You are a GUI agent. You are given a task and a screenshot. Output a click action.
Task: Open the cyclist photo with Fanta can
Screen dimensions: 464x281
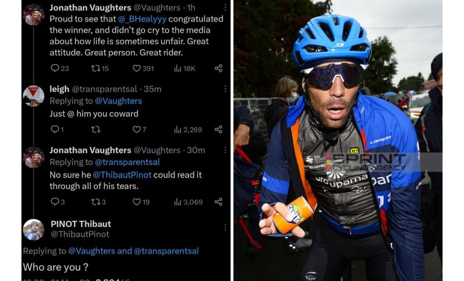[338, 140]
